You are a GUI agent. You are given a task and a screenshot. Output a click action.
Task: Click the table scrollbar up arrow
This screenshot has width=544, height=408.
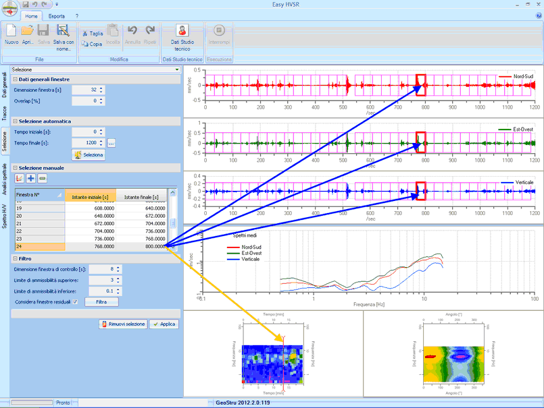coord(173,193)
